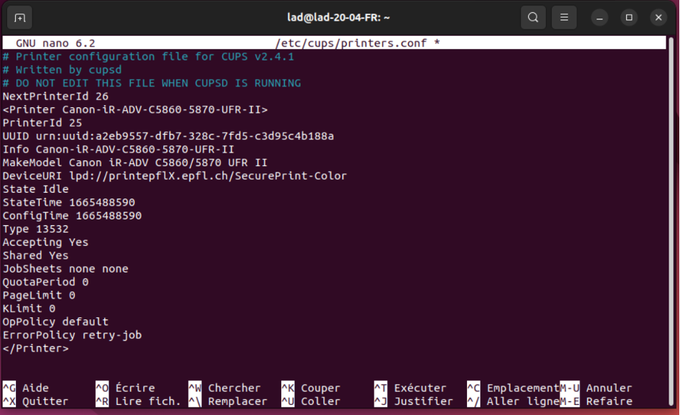
Task: Click the GNU nano 6.2 header
Action: 55,43
